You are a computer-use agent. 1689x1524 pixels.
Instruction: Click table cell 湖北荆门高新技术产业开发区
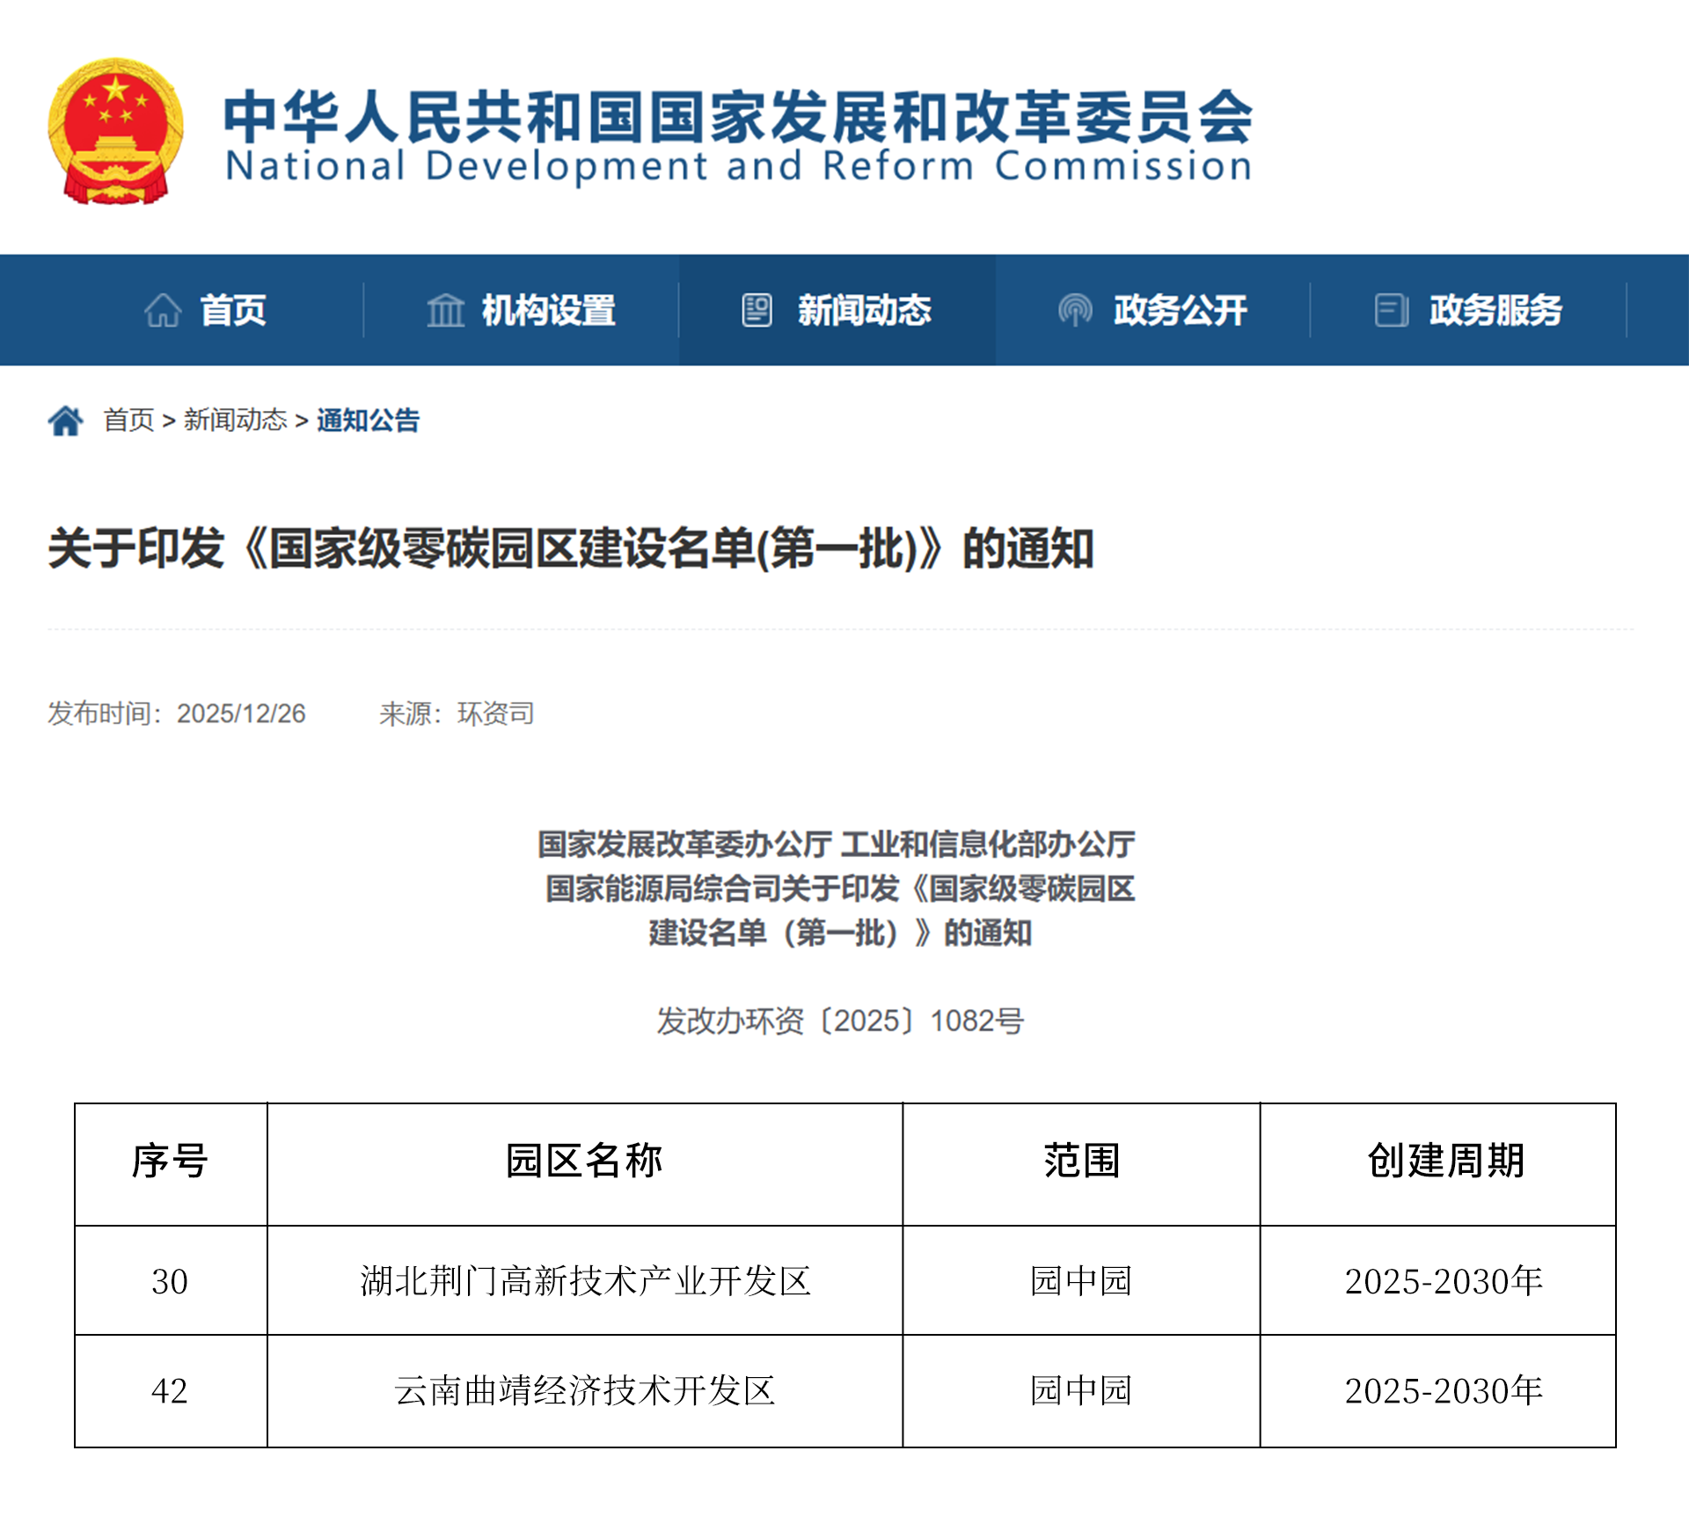click(585, 1281)
